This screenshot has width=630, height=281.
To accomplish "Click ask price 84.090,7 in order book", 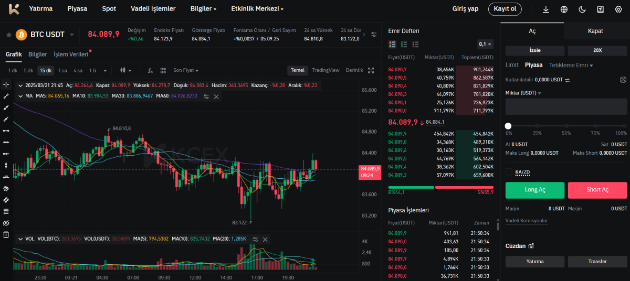I will tap(397, 69).
